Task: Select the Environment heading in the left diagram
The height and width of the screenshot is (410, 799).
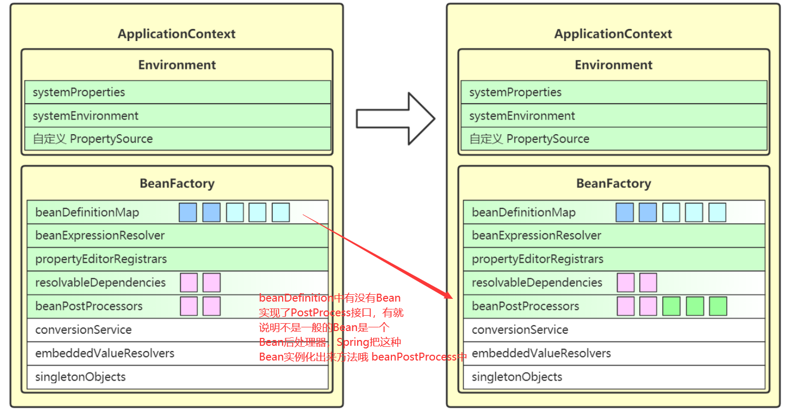Action: coord(177,65)
